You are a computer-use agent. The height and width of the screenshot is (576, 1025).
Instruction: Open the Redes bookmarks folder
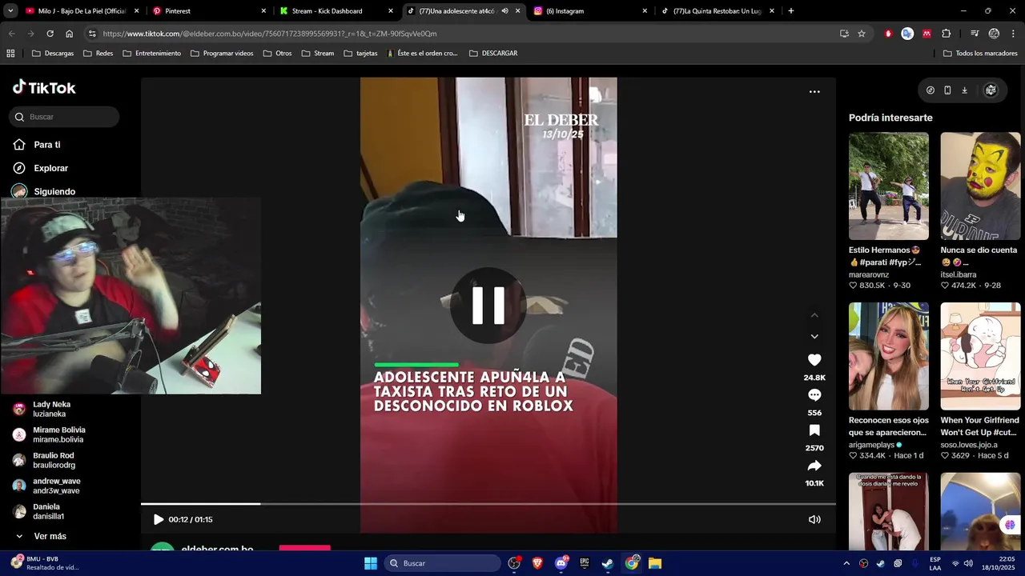click(x=98, y=54)
